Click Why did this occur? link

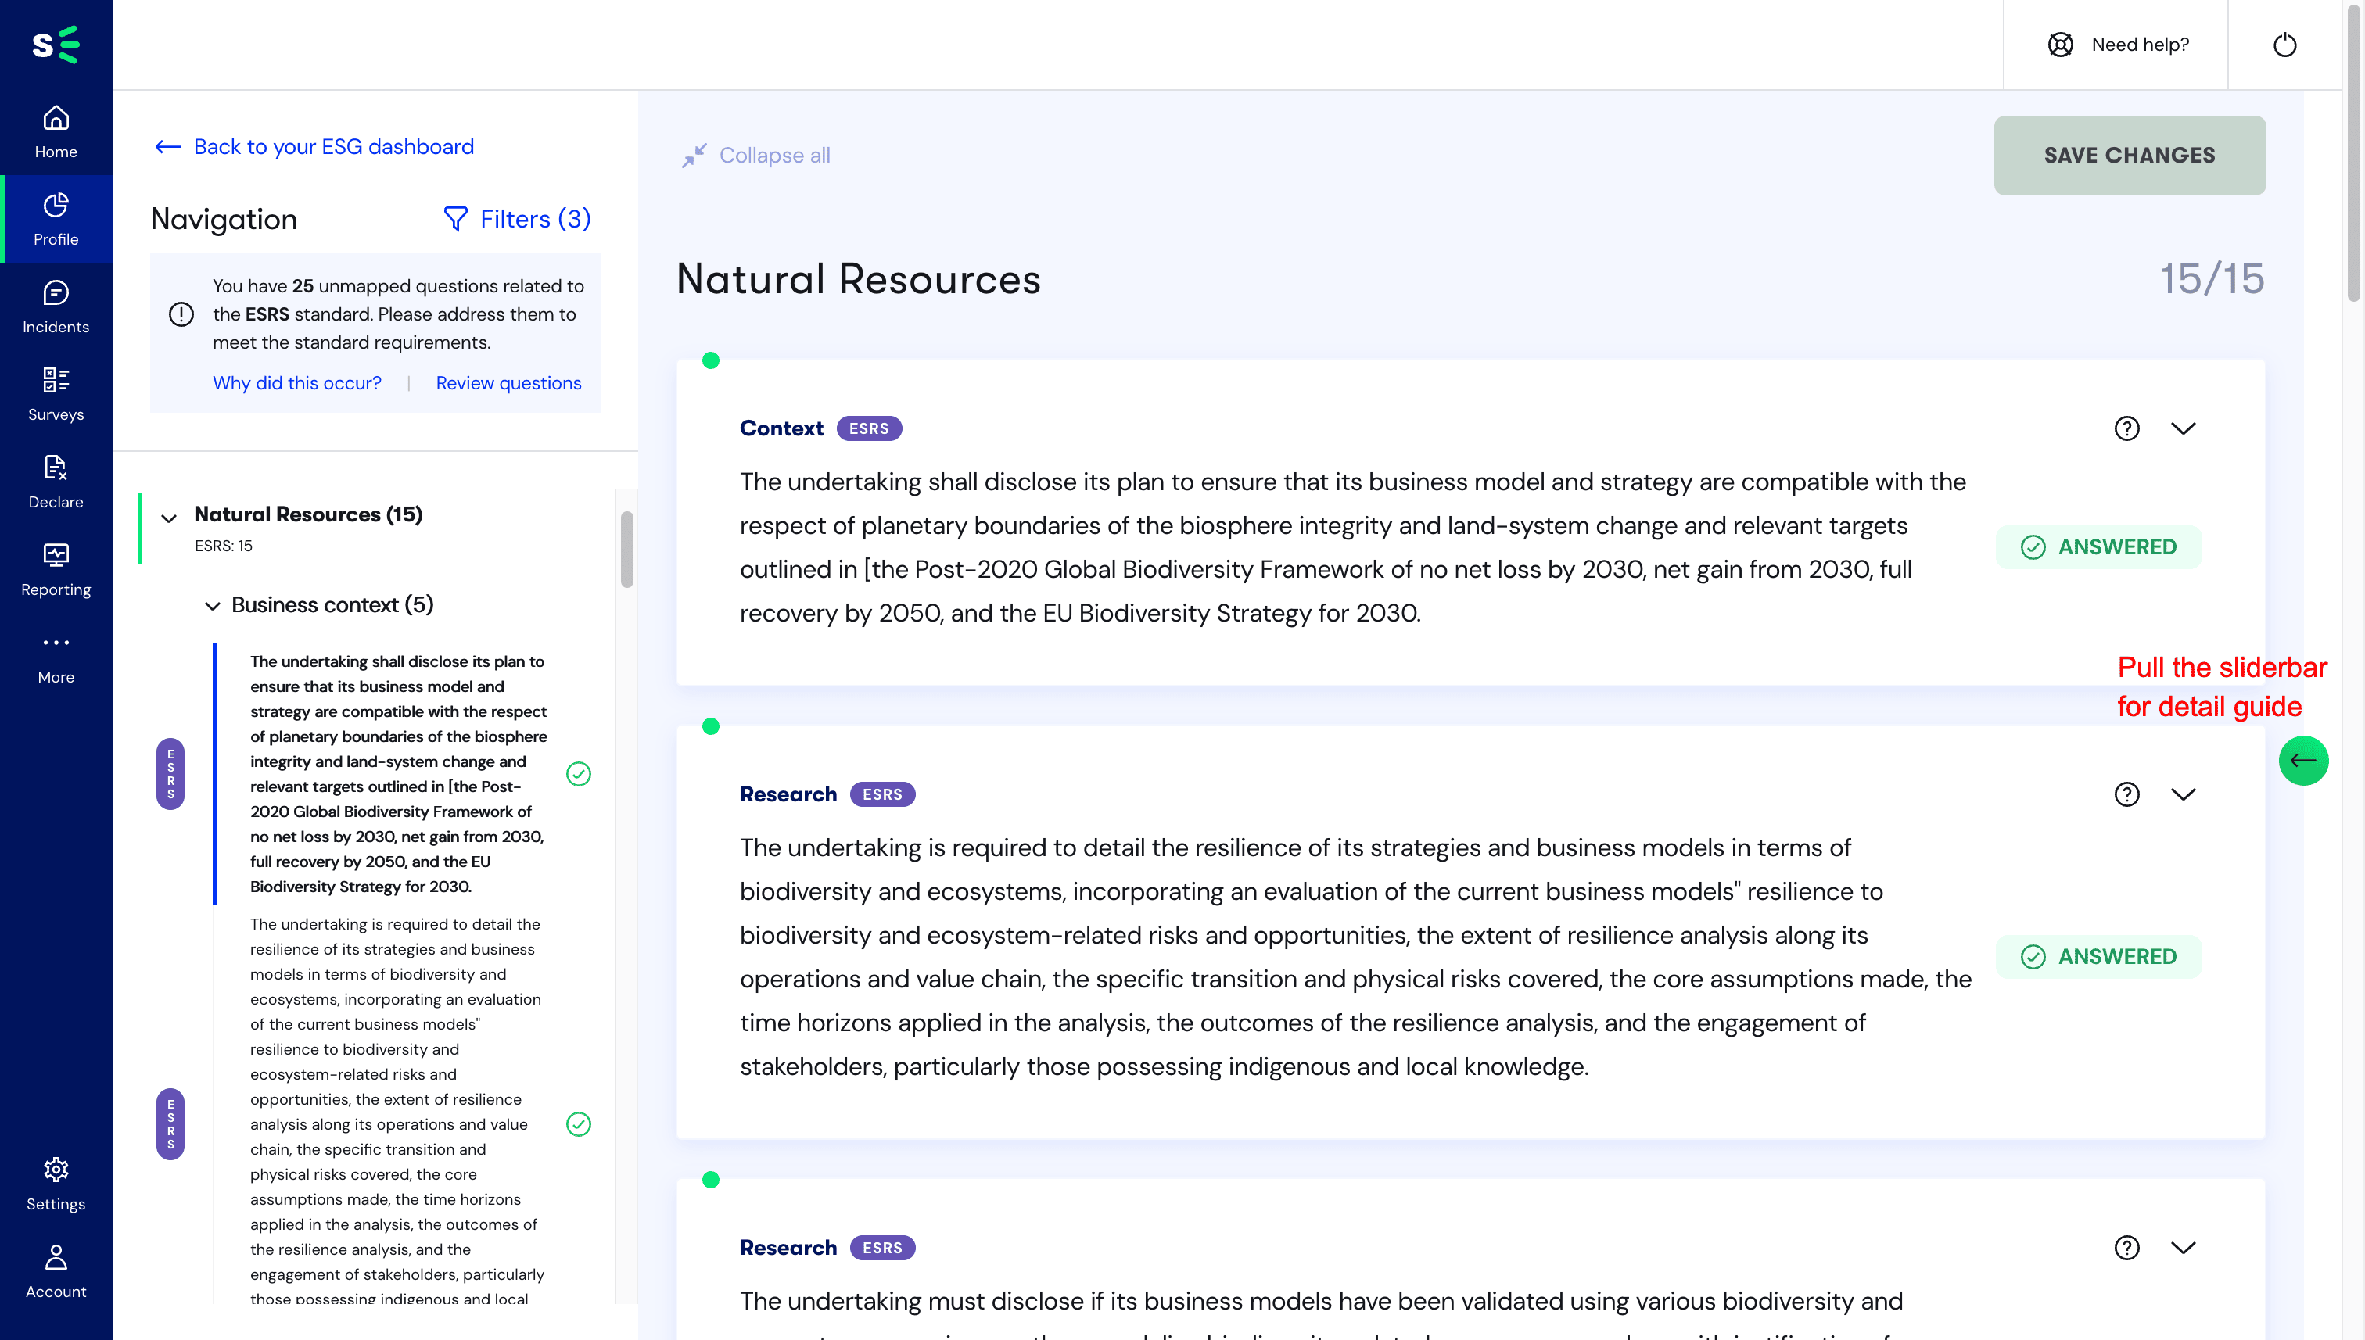(x=296, y=383)
